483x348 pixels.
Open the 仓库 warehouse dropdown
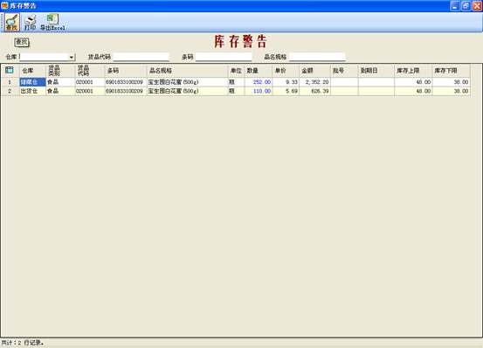coord(71,57)
